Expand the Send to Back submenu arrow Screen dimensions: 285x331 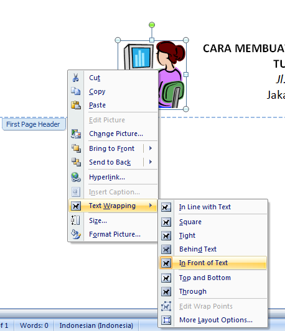pos(151,162)
